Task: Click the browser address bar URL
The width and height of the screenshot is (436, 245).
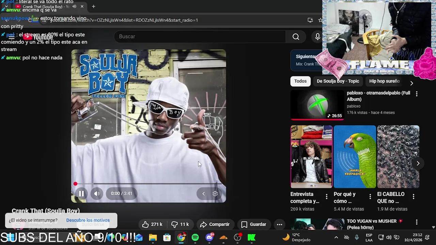Action: (124, 20)
